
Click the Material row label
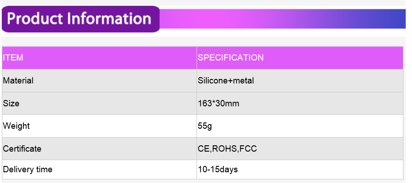[x=18, y=80]
